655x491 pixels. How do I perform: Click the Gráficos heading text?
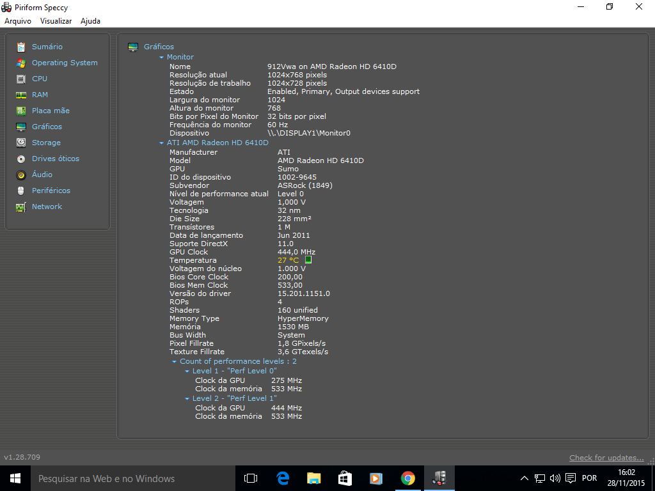click(x=159, y=47)
